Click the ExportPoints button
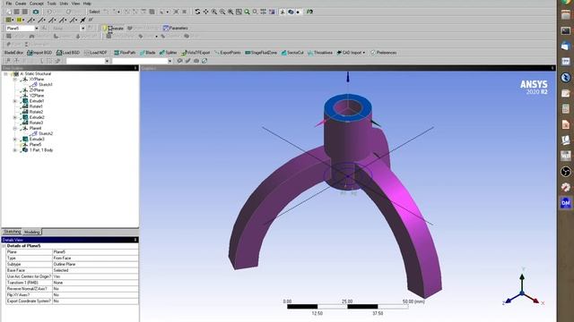Image resolution: width=574 pixels, height=322 pixels. click(228, 53)
